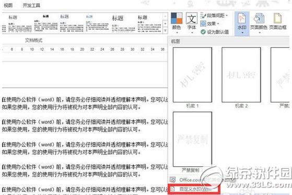The height and width of the screenshot is (195, 292).
Task: Open the 页面颜色 page color menu
Action: tap(259, 23)
